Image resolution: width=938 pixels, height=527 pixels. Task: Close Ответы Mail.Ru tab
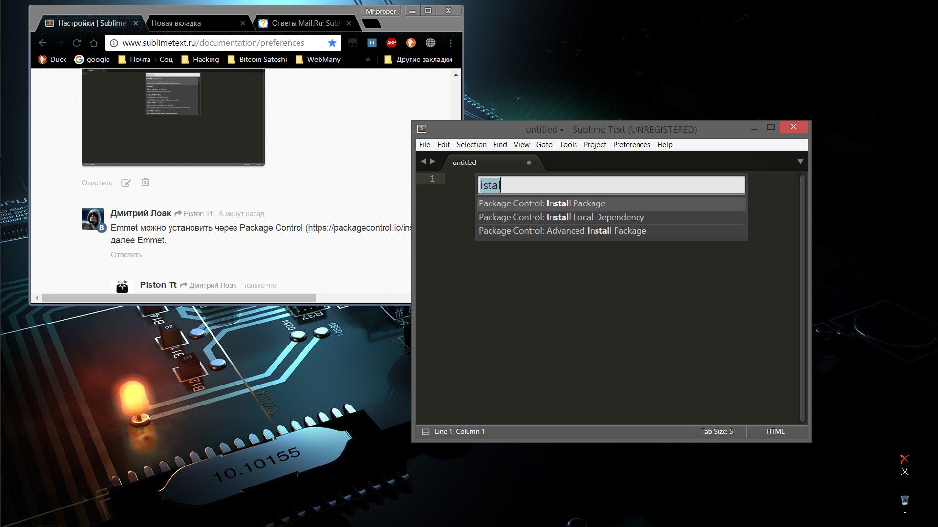click(349, 23)
